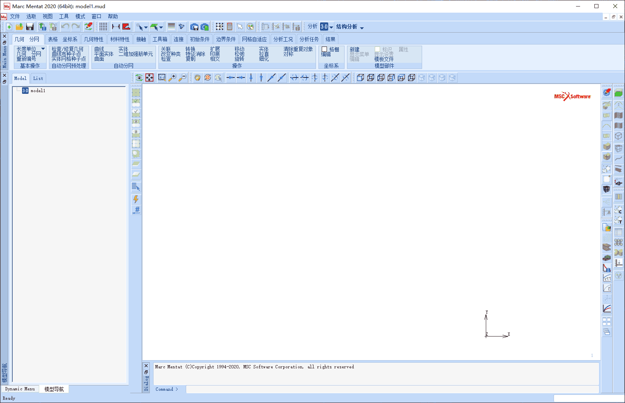The width and height of the screenshot is (625, 403).
Task: Click the Save model floppy disk icon
Action: (30, 27)
